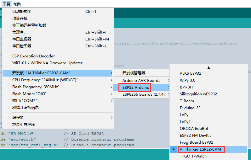Select BPI-BIT board

pyautogui.click(x=208, y=87)
